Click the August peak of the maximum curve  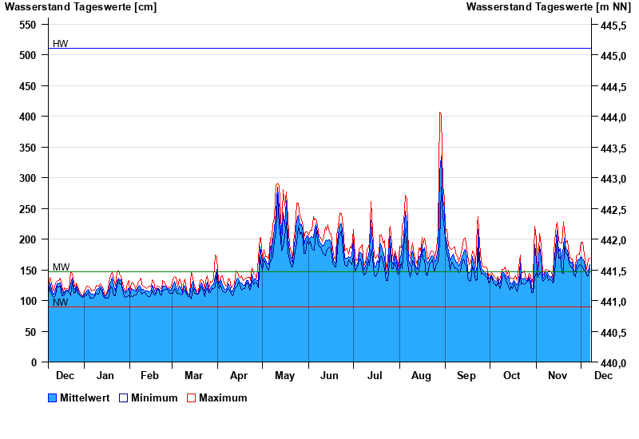point(439,113)
